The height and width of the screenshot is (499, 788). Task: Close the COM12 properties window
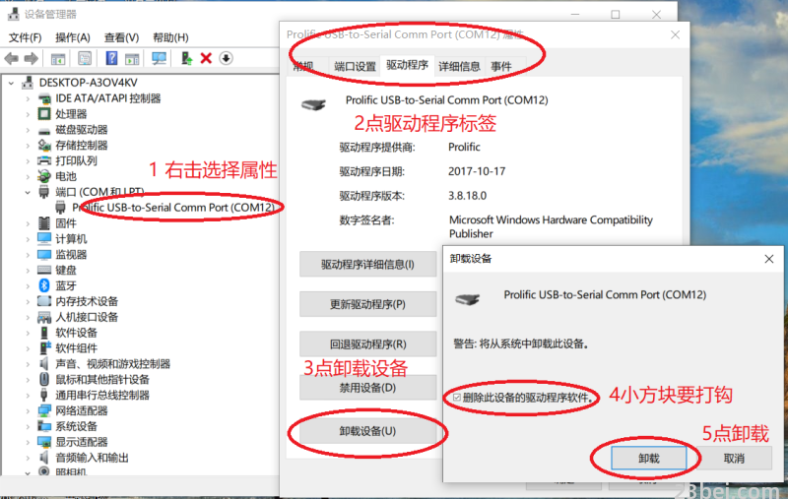pos(675,34)
